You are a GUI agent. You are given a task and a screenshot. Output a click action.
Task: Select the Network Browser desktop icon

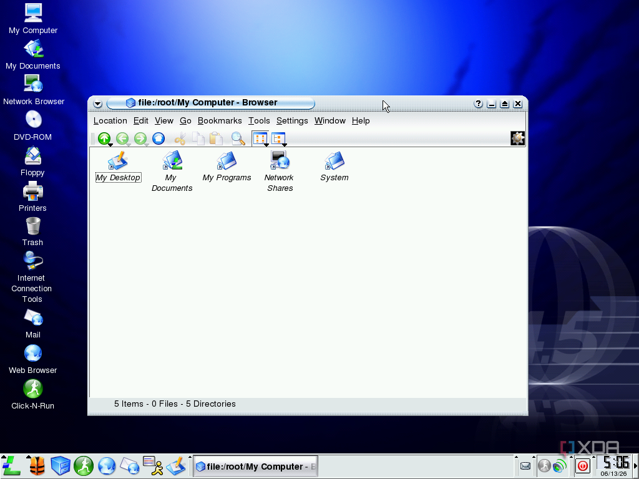[x=34, y=90]
